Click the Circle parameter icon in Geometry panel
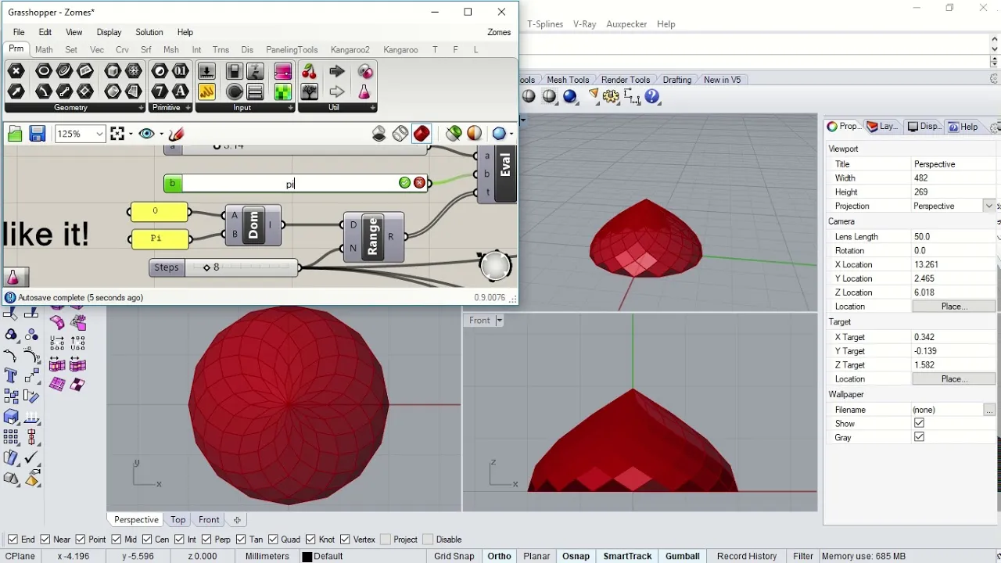Viewport: 1001px width, 563px height. pos(44,71)
